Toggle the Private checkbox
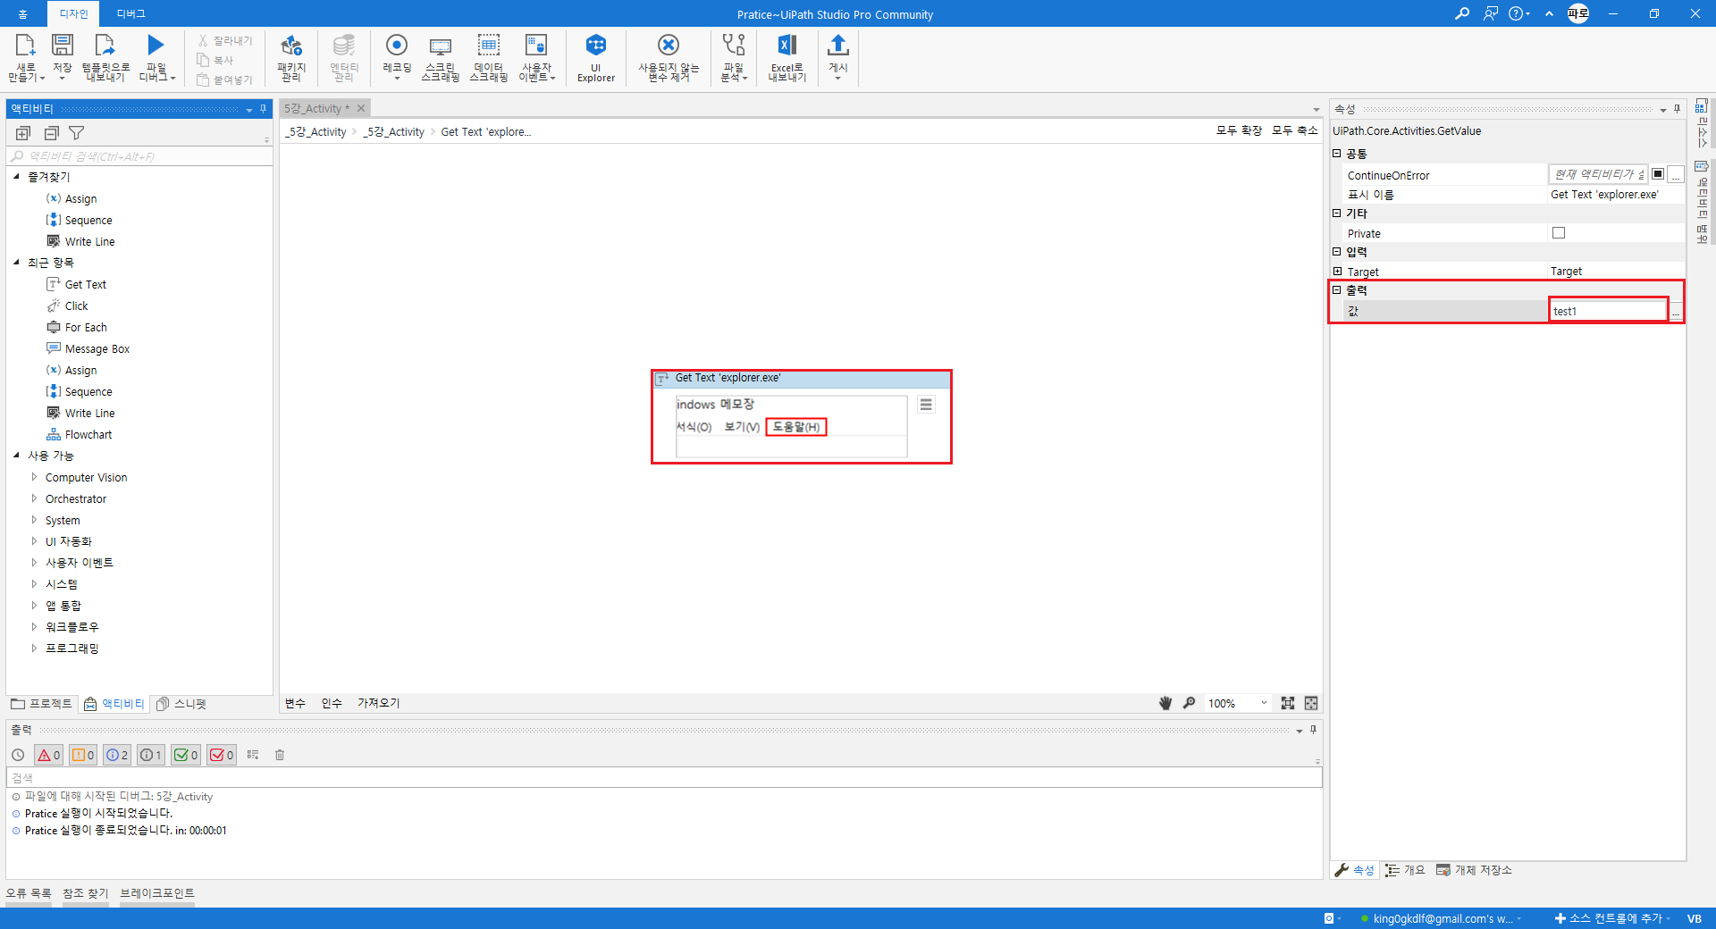The image size is (1716, 929). pyautogui.click(x=1559, y=233)
